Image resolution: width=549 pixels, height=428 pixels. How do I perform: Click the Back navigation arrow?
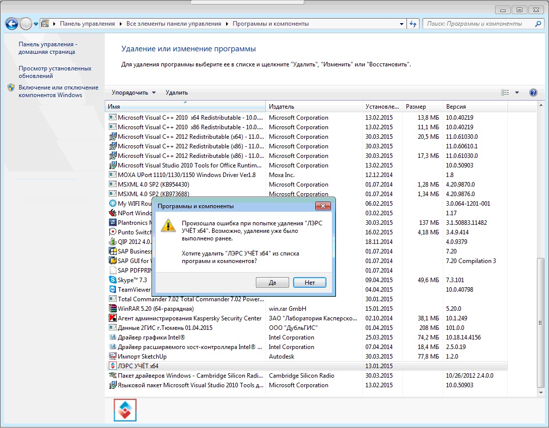coord(12,24)
